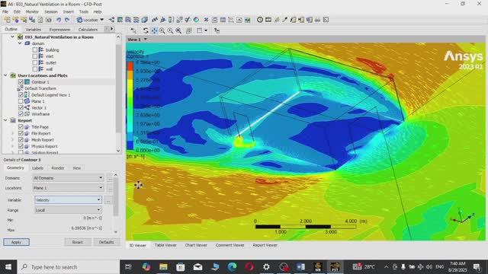Open the Location dropdown in the toolbar

tap(90, 20)
